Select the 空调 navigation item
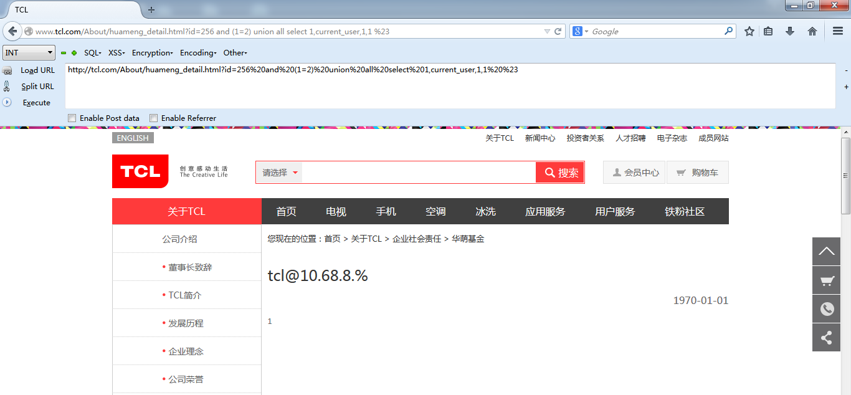851x395 pixels. tap(435, 211)
